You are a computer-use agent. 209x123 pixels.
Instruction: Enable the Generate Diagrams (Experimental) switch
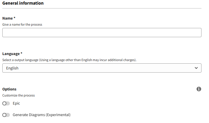(6, 115)
